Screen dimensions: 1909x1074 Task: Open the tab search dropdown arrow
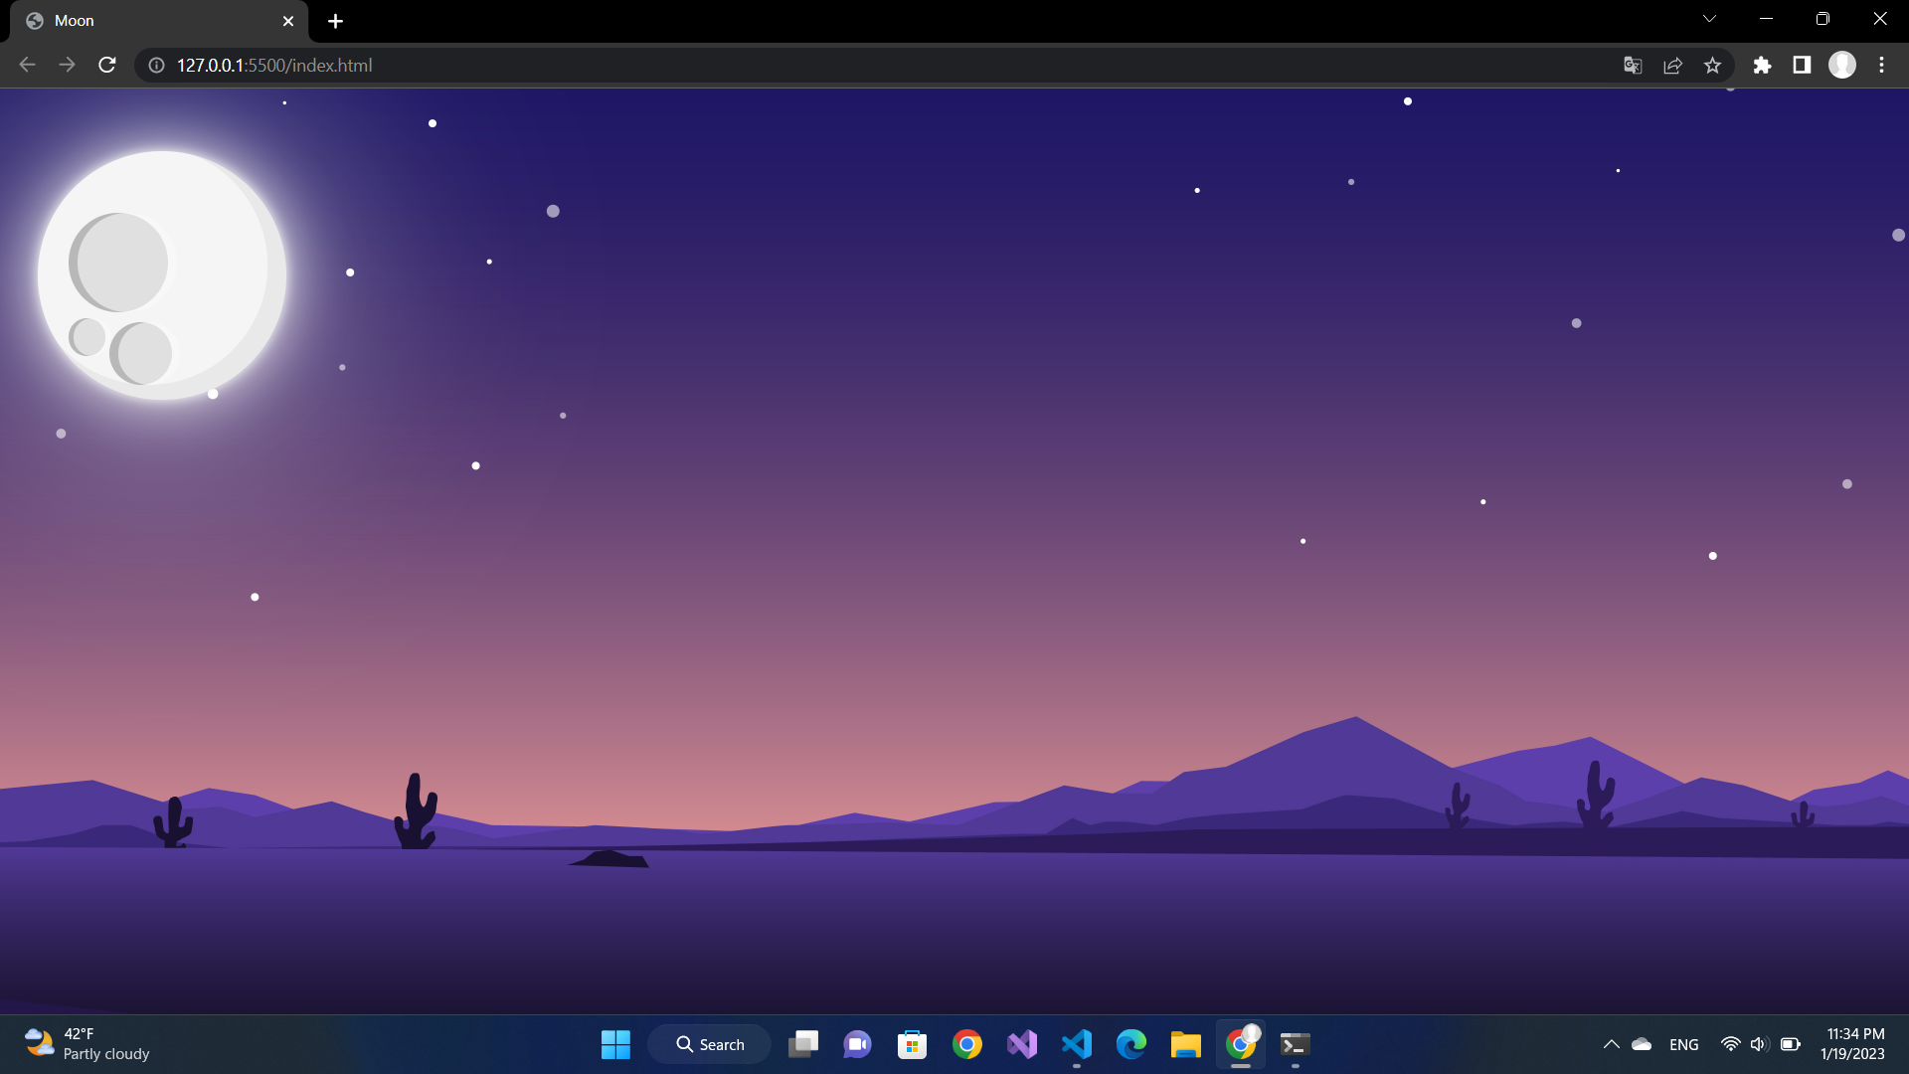click(1708, 18)
